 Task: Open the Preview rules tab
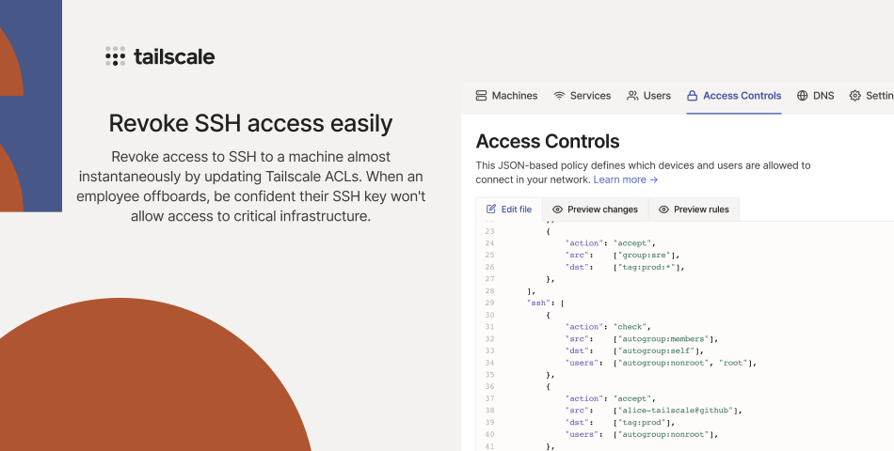point(694,210)
